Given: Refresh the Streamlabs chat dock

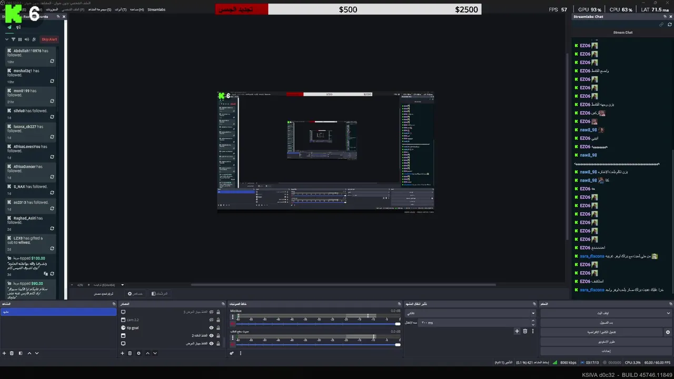Looking at the screenshot, I should click(670, 24).
